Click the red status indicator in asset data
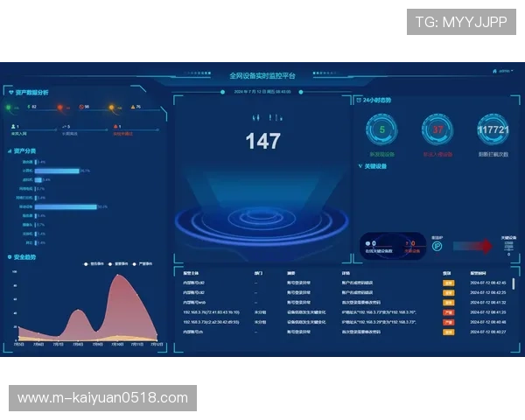This screenshot has width=525, height=420. pyautogui.click(x=60, y=108)
